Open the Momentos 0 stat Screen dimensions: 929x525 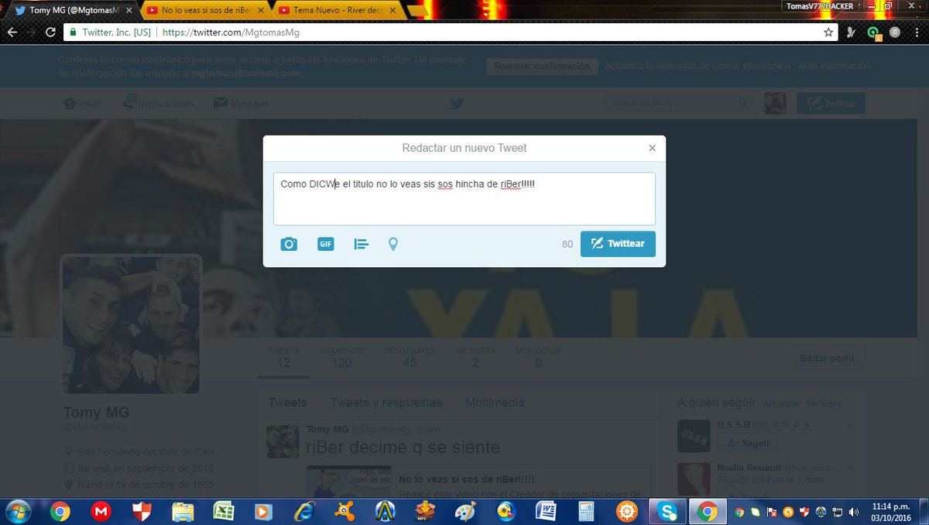(538, 358)
